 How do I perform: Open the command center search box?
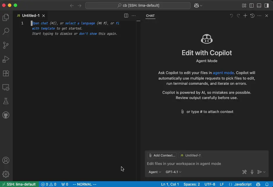point(138,6)
